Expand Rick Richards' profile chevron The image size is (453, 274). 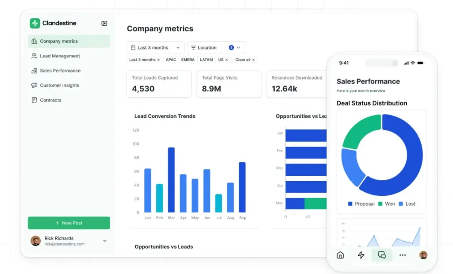[105, 241]
